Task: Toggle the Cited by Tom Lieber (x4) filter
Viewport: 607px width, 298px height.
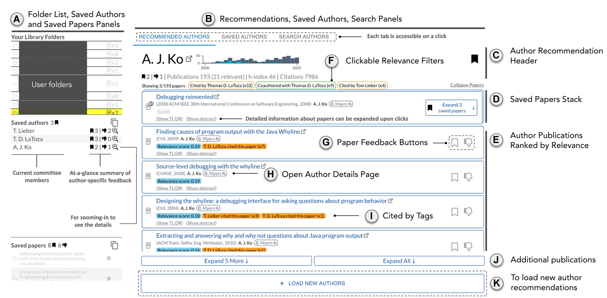Action: [363, 86]
